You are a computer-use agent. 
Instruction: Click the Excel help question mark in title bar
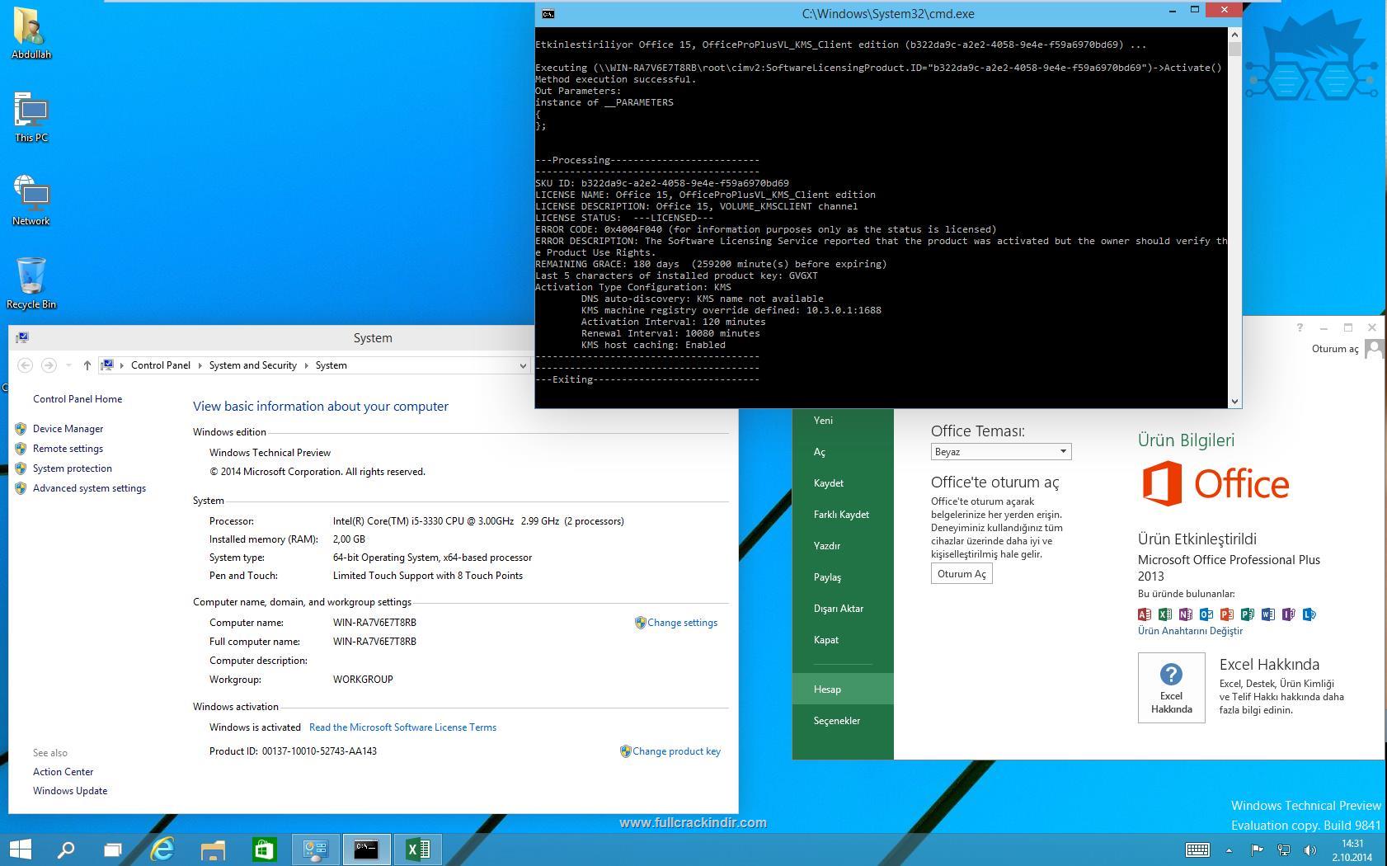click(x=1300, y=328)
